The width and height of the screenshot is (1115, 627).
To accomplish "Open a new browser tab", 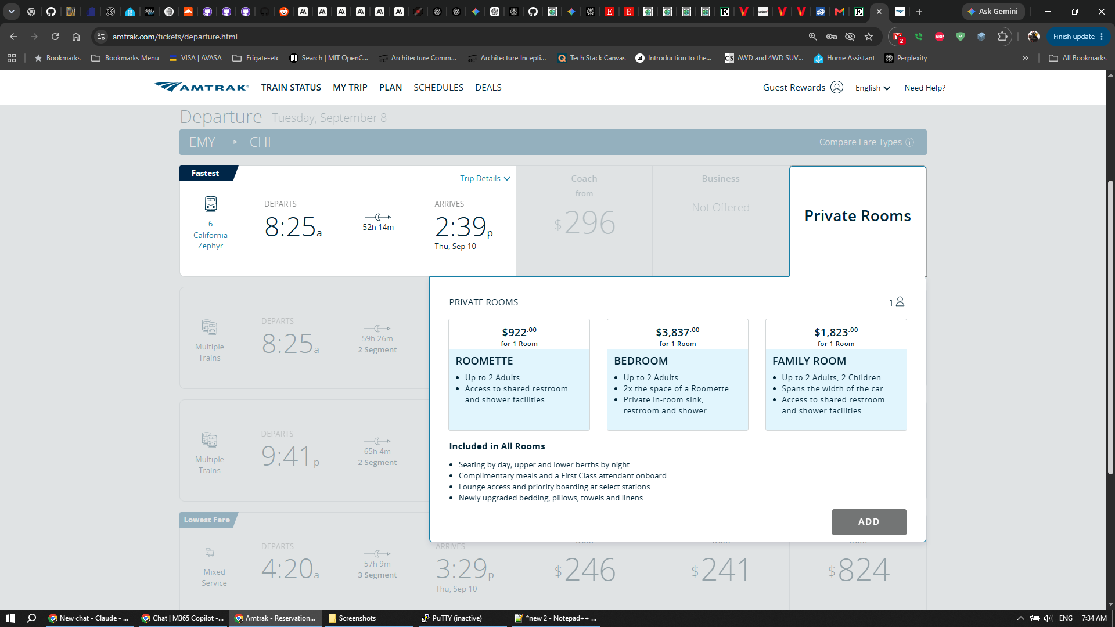I will tap(919, 12).
